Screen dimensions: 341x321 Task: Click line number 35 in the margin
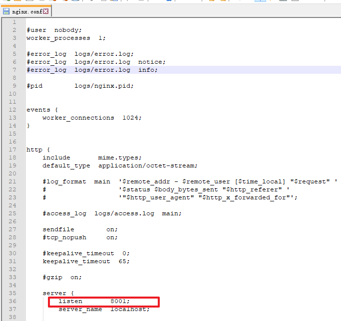[12, 293]
